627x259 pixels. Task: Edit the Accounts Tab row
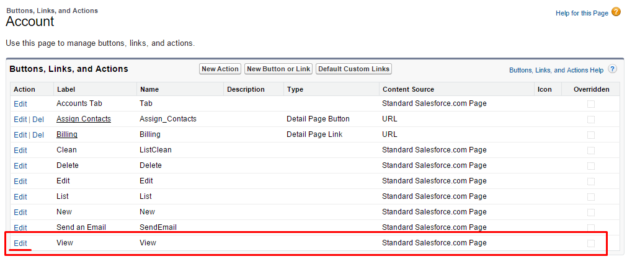(x=20, y=103)
